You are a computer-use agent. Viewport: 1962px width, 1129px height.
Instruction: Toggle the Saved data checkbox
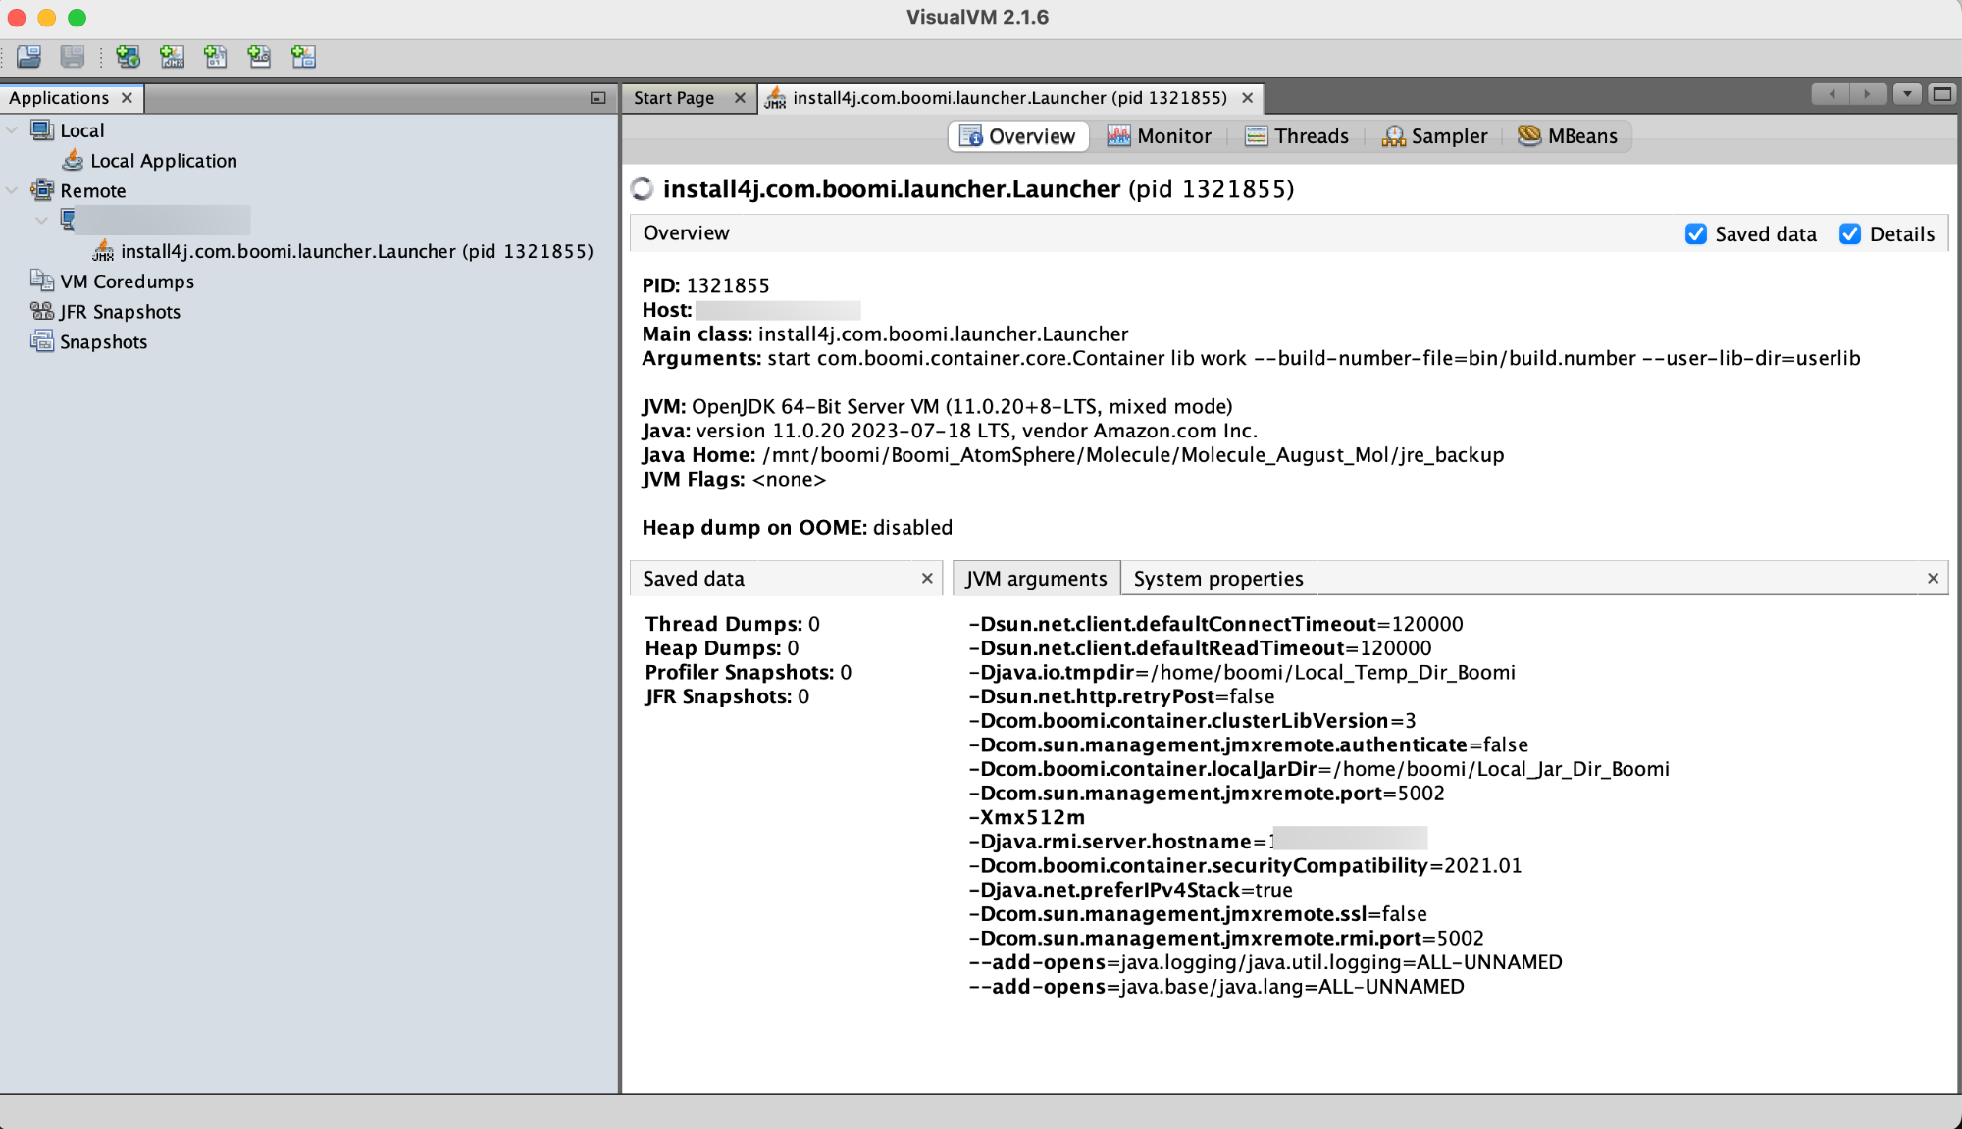(1695, 233)
